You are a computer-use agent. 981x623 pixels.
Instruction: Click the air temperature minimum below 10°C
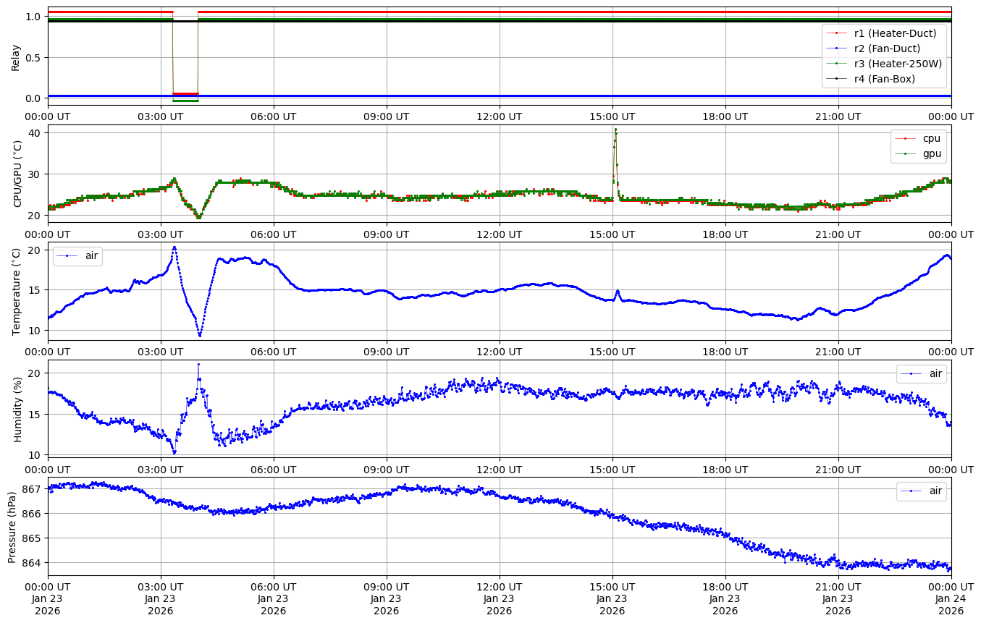coord(200,335)
